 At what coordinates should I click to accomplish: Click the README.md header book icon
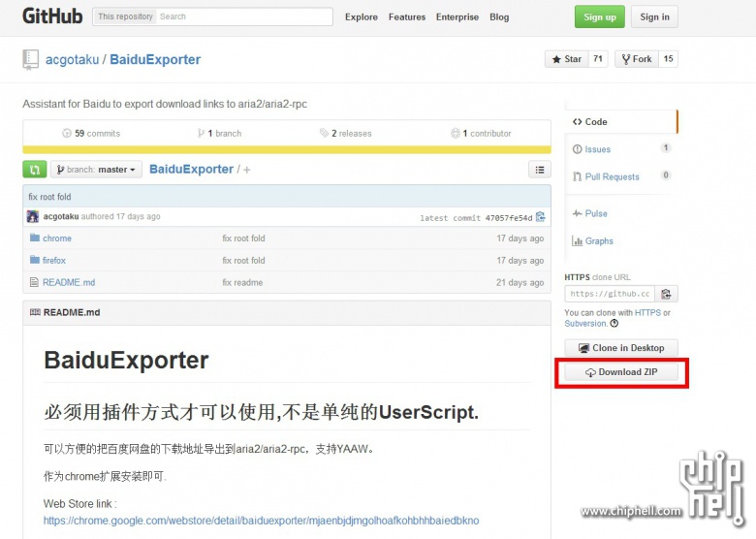35,312
